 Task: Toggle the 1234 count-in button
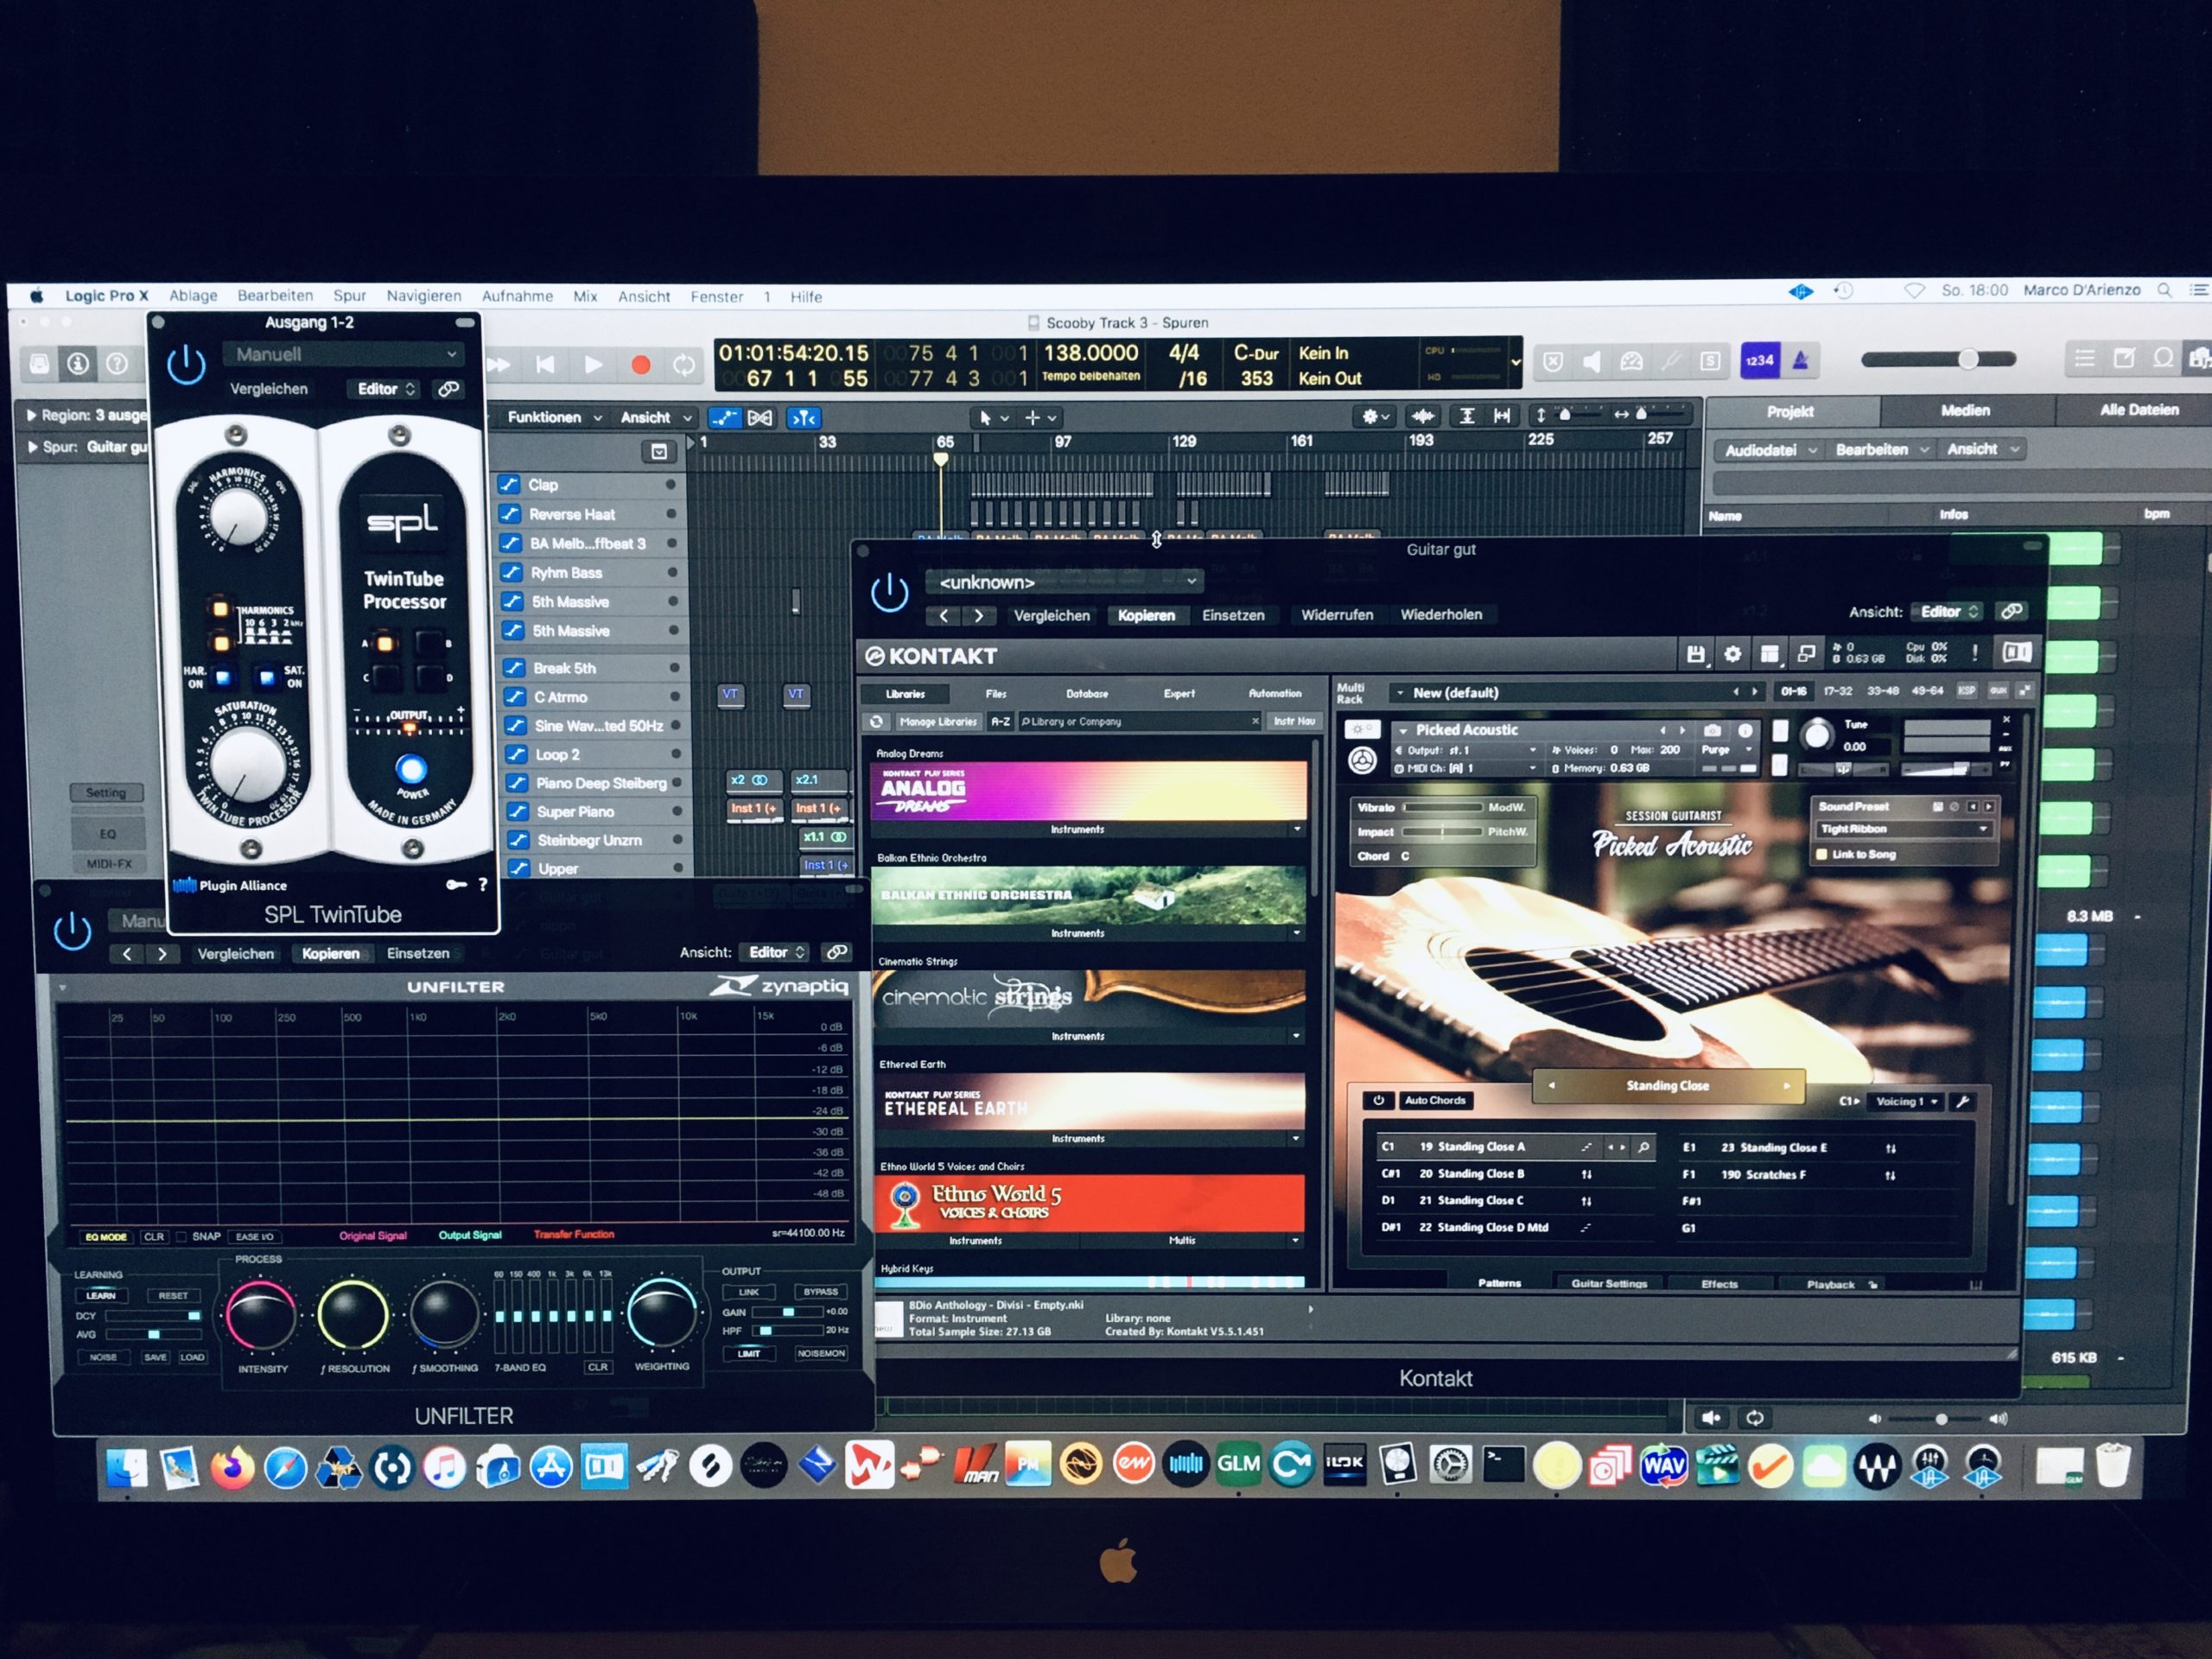tap(1760, 361)
